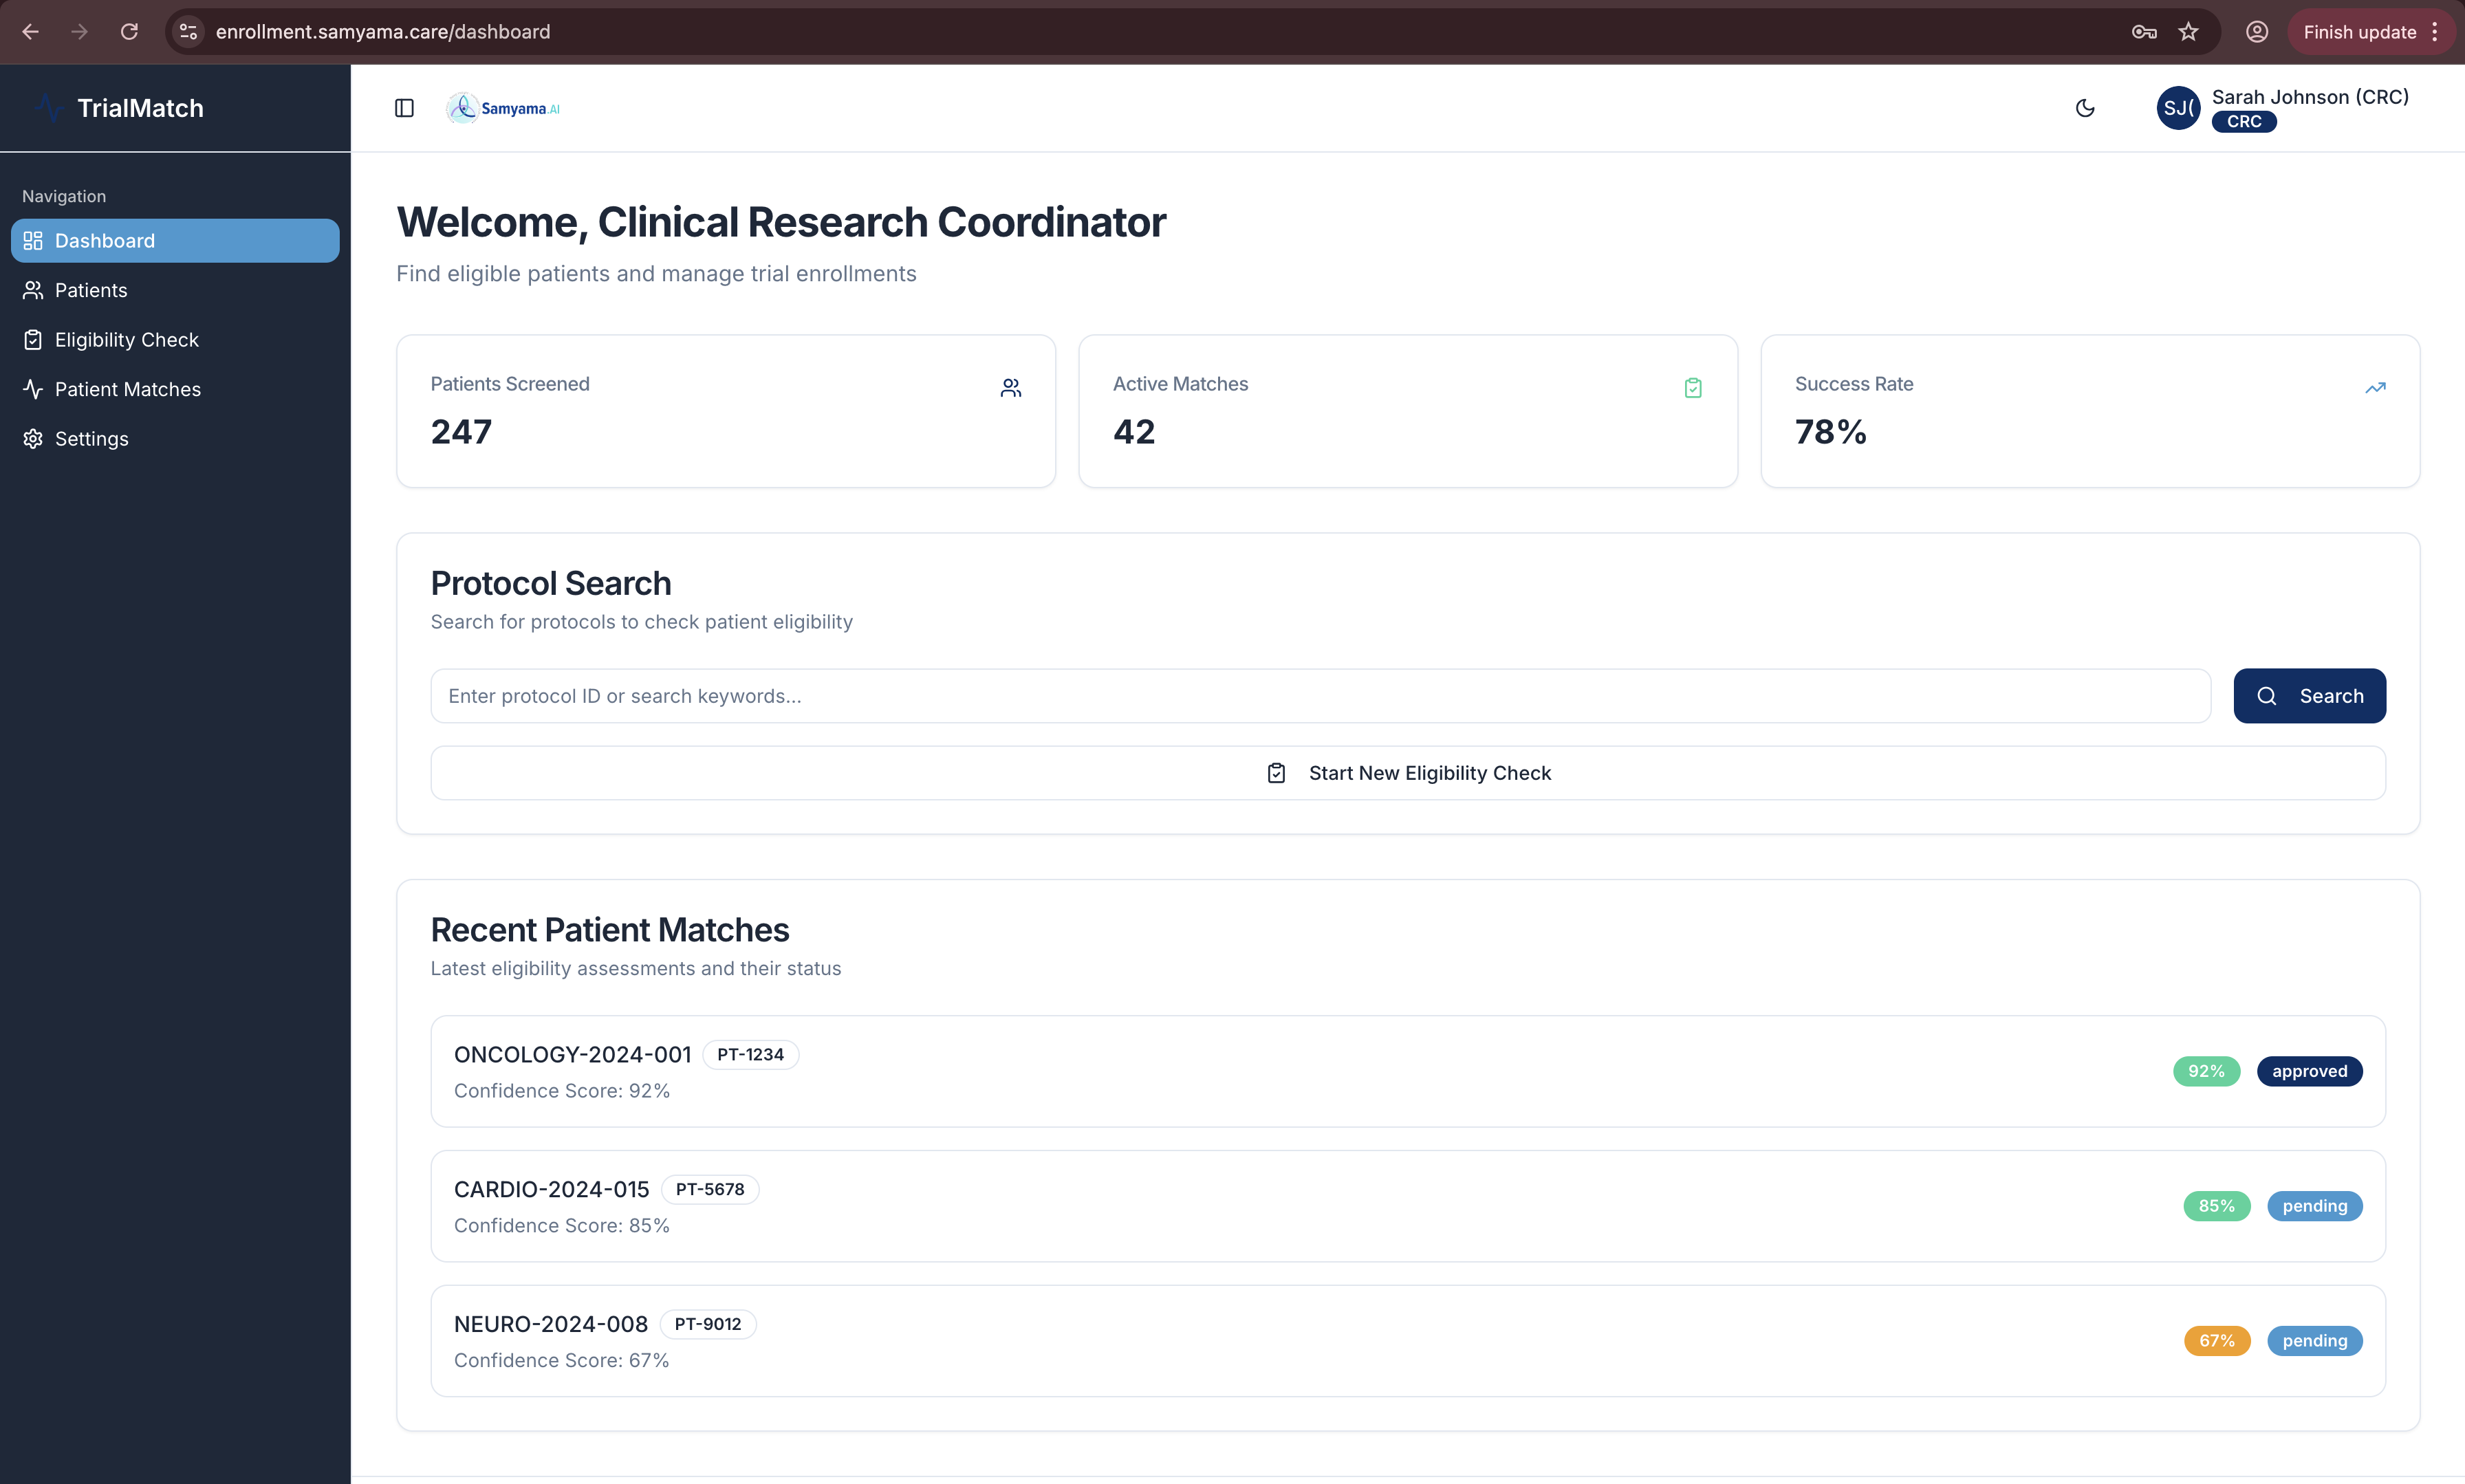The width and height of the screenshot is (2465, 1484).
Task: Click the Success Rate trending arrow icon
Action: (x=2375, y=388)
